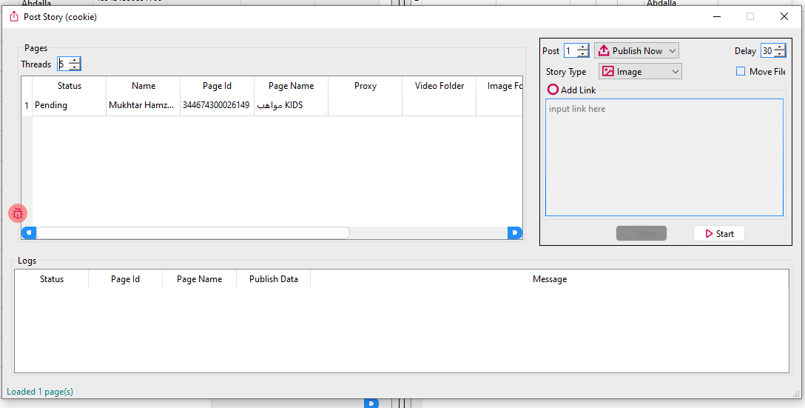Screen dimensions: 805x408
Task: Click the Image story type icon
Action: [607, 72]
